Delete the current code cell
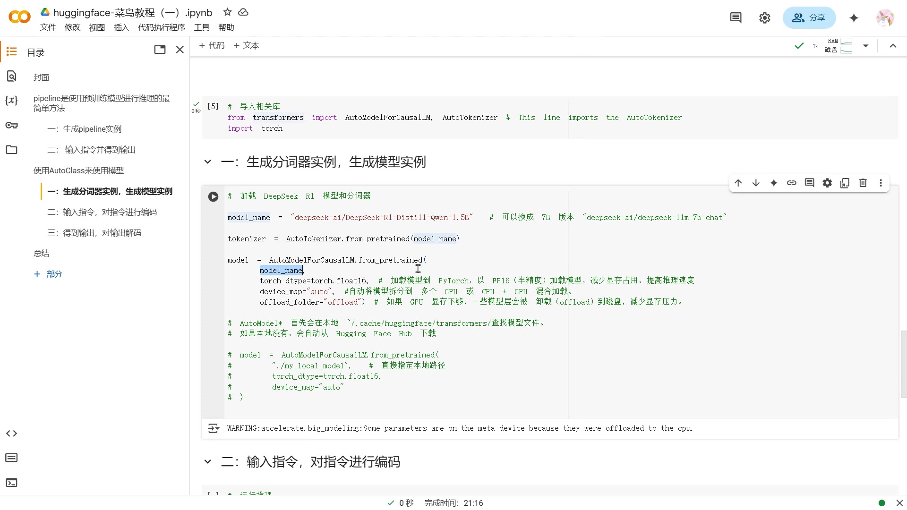Viewport: 907px width, 510px height. [x=863, y=183]
